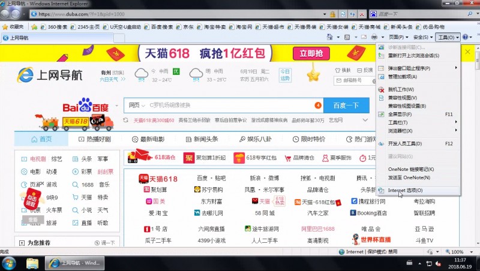
Task: Click the address bar stop icon
Action: click(x=362, y=14)
